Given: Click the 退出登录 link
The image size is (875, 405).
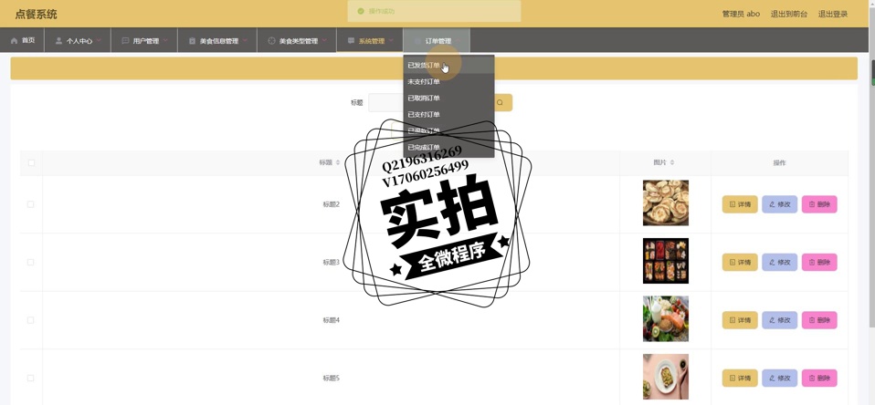Looking at the screenshot, I should tap(832, 14).
